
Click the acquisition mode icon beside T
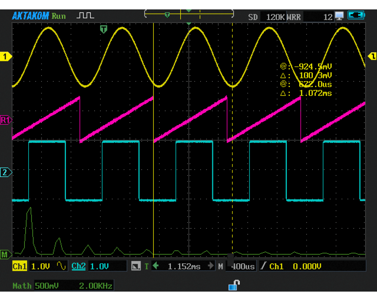click(x=136, y=266)
